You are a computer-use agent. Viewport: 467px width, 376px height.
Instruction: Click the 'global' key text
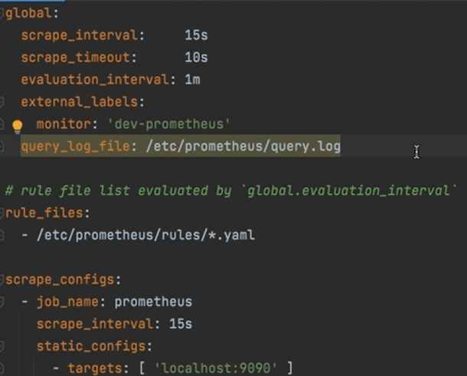28,14
